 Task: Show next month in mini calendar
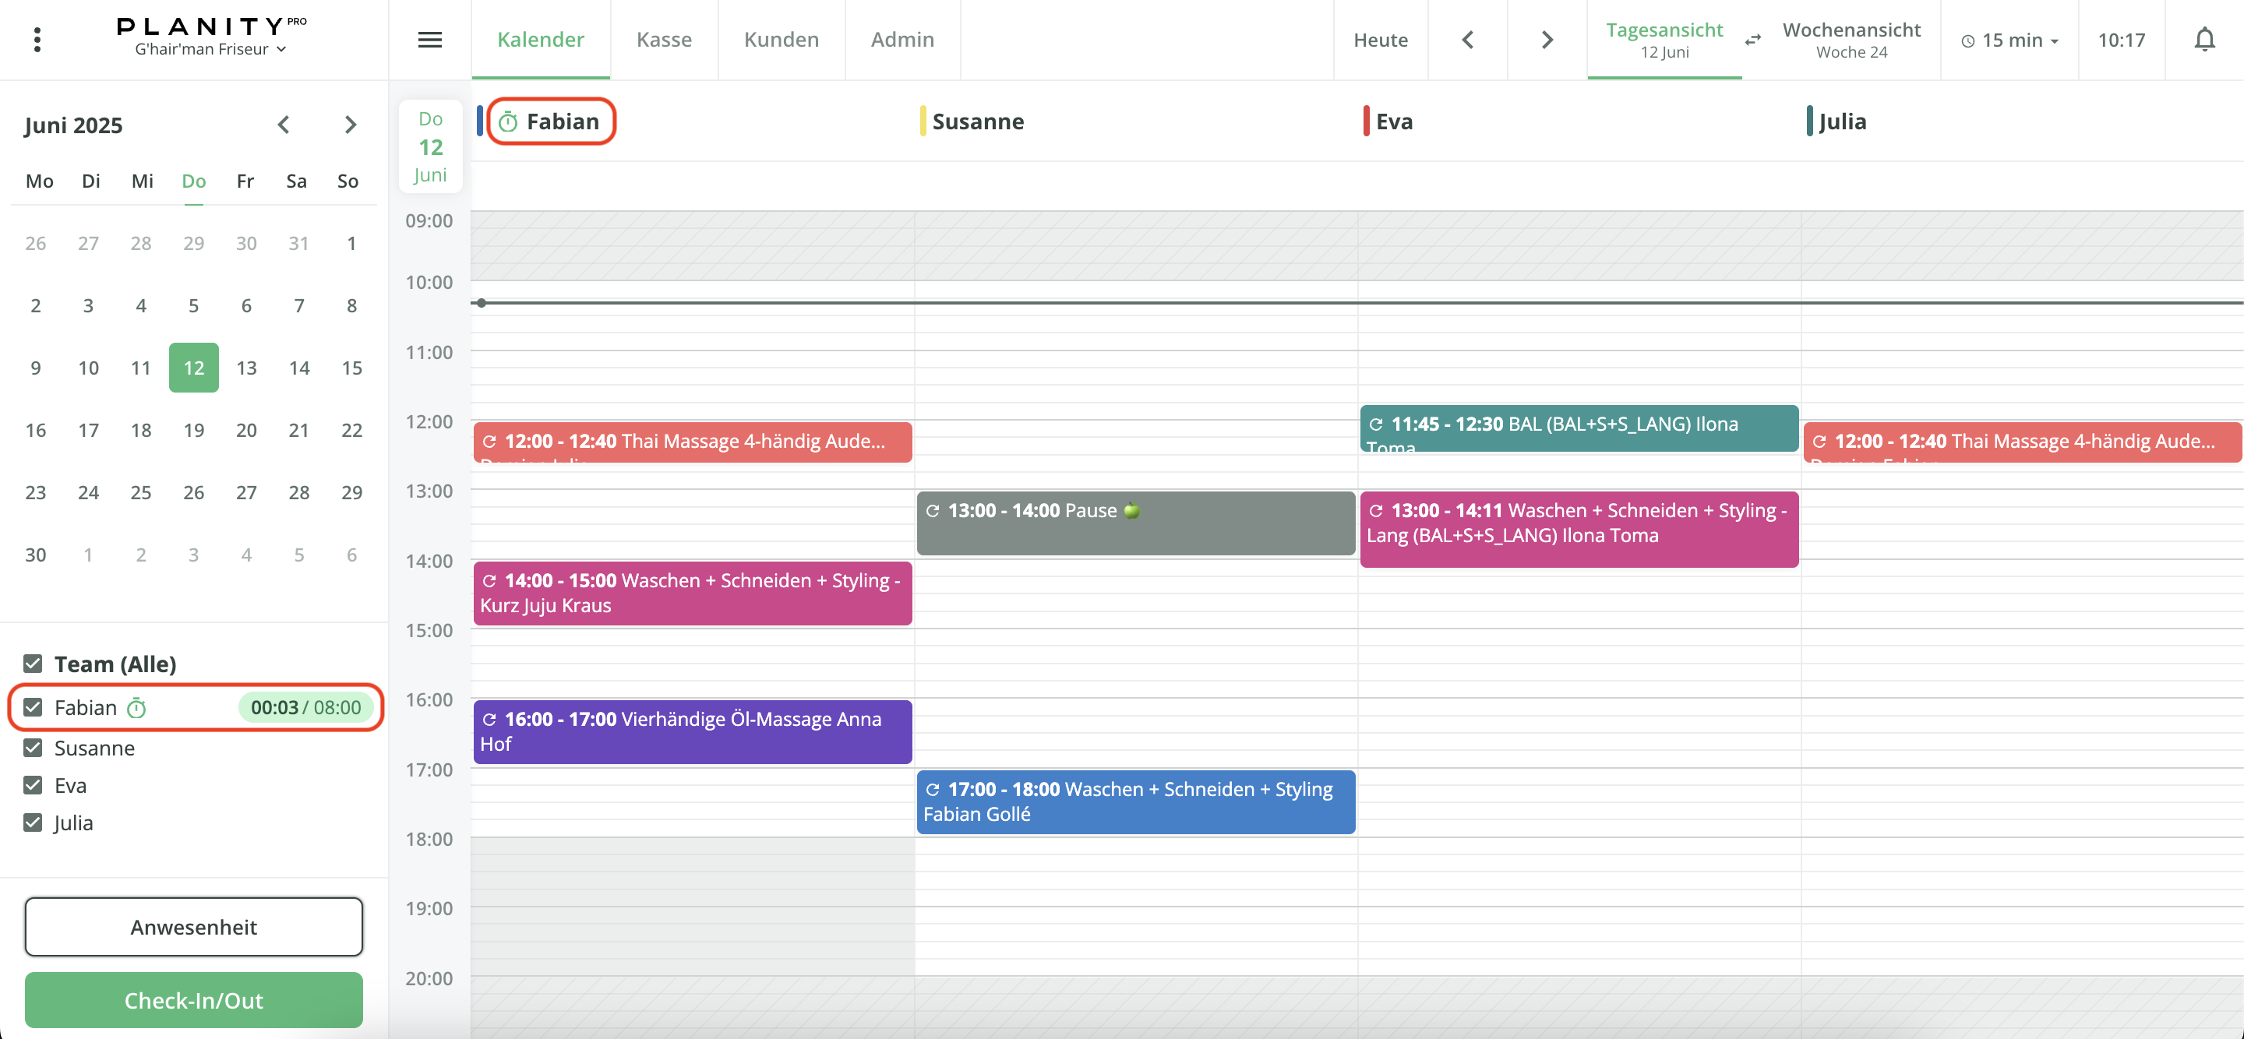[x=350, y=125]
